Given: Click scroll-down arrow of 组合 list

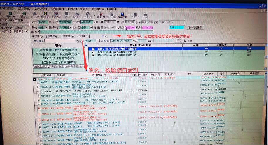Looking at the screenshot, I should tap(87, 70).
